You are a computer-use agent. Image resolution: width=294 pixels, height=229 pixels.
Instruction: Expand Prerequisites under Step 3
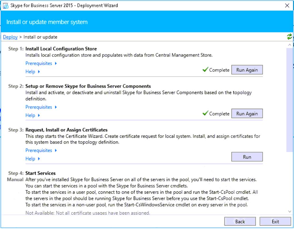[x=41, y=150]
